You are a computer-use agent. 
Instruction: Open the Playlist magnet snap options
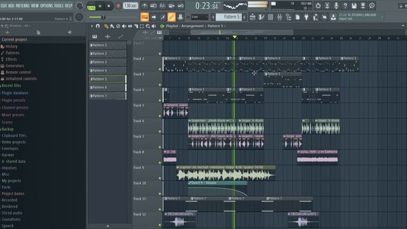coord(98,26)
